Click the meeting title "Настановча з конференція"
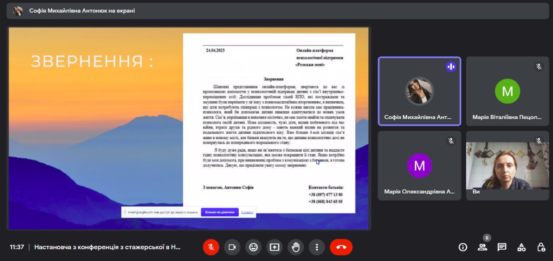The image size is (553, 261). tap(107, 247)
